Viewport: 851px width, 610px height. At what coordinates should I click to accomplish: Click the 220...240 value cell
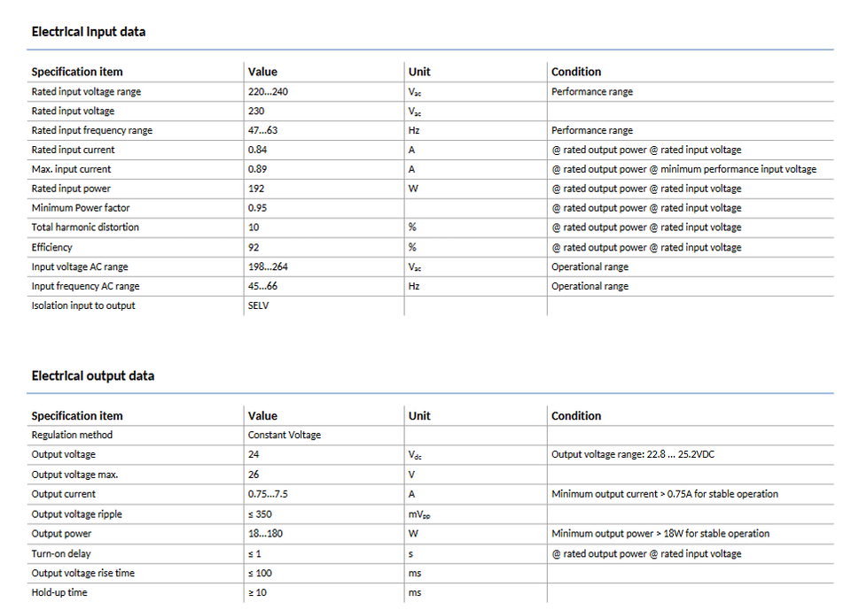[267, 92]
